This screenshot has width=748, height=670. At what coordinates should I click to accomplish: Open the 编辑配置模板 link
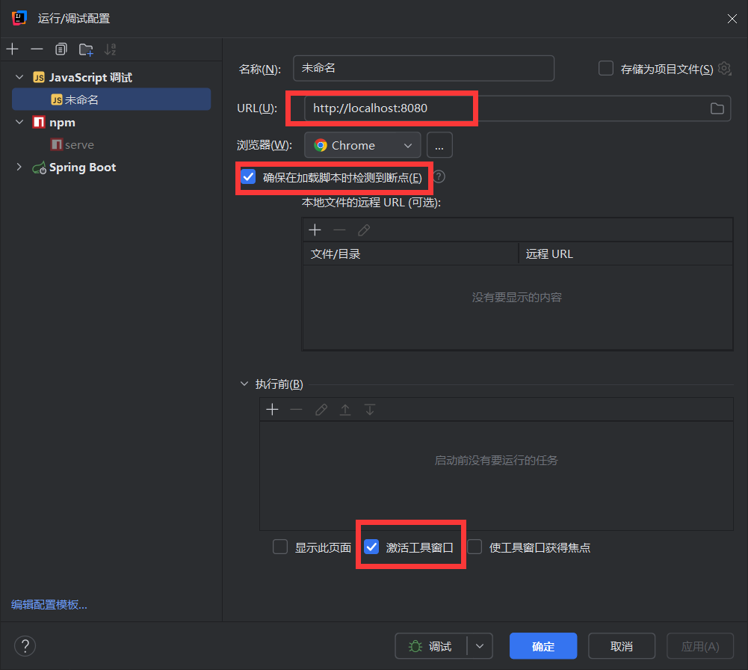click(49, 605)
